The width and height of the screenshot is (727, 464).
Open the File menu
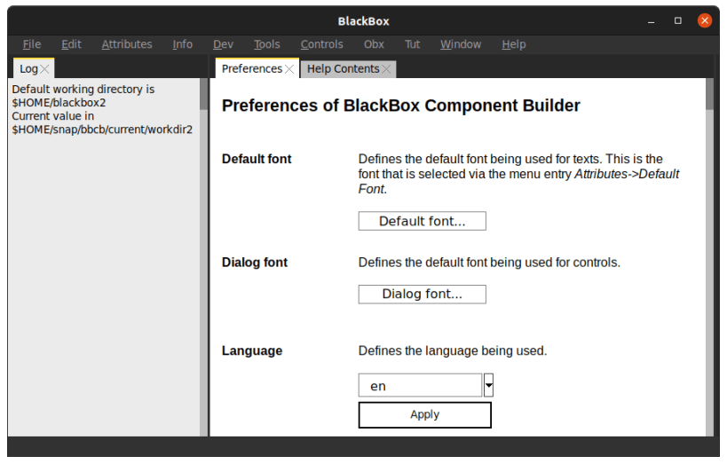[x=32, y=44]
